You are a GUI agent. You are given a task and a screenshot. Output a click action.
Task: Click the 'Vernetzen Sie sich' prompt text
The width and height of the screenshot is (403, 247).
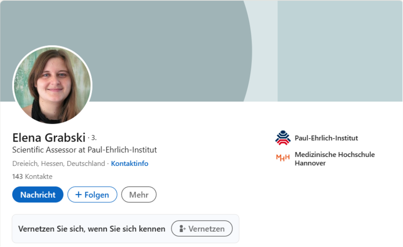(x=92, y=229)
